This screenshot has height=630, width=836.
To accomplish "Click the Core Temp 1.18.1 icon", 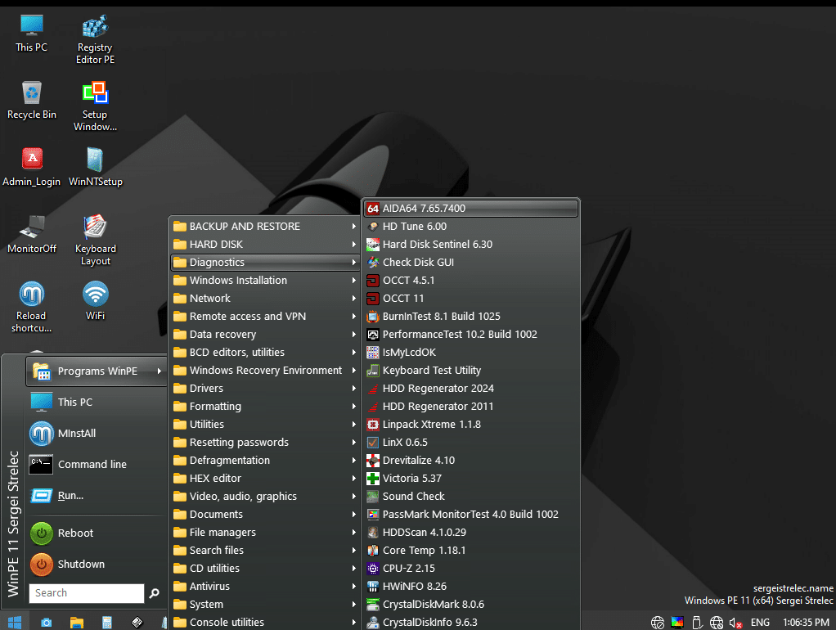I will (x=373, y=551).
